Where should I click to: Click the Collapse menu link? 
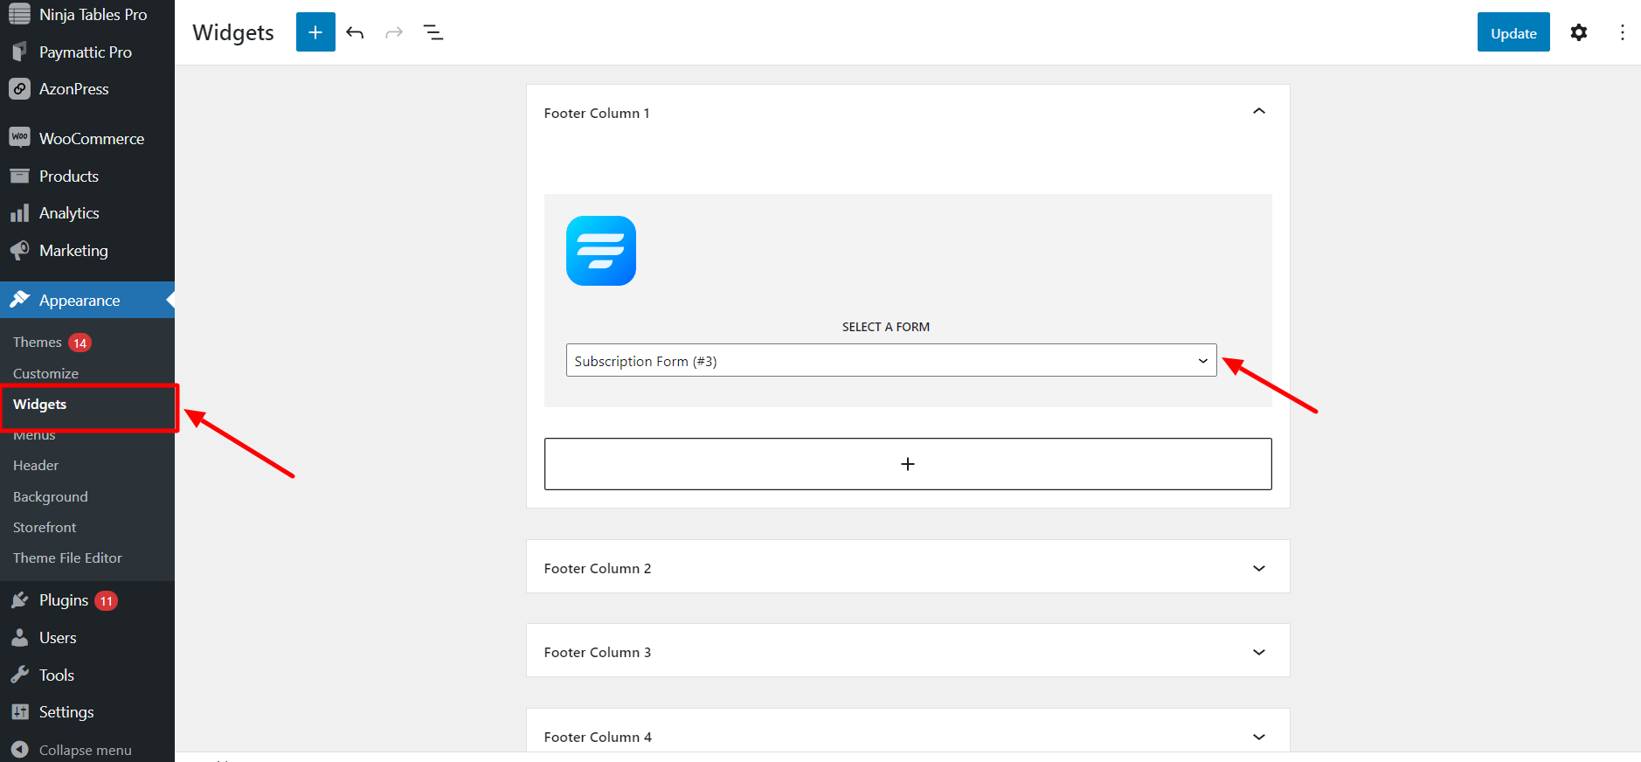[85, 750]
